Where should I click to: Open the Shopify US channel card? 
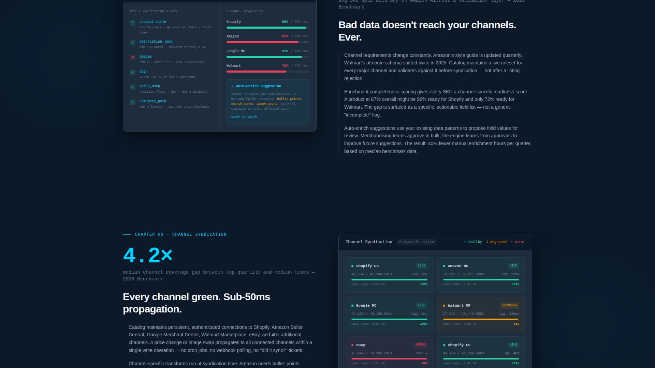click(389, 275)
